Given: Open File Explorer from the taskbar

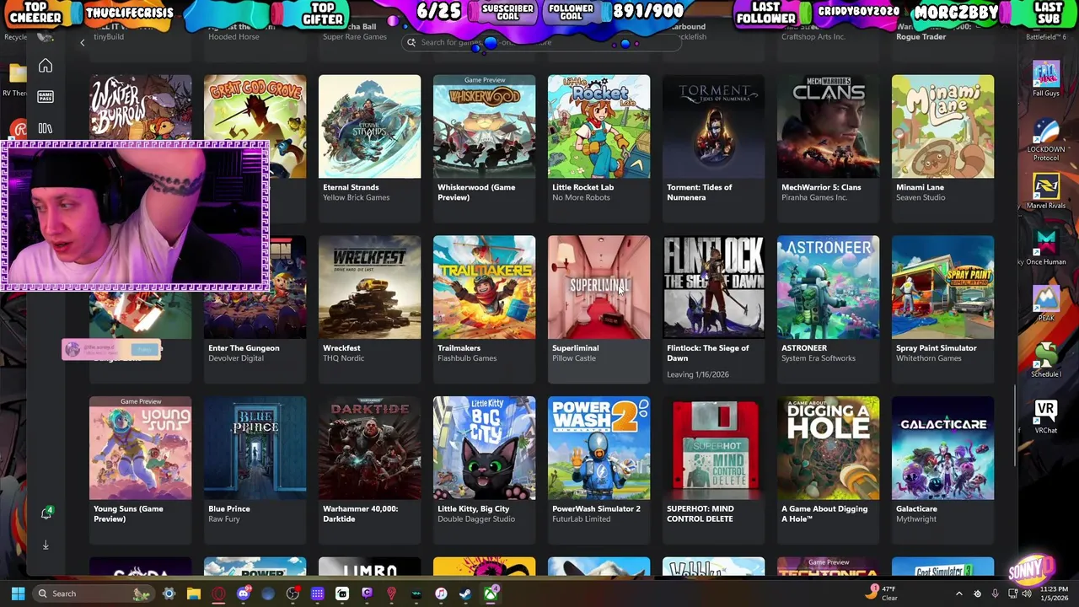Looking at the screenshot, I should click(x=193, y=594).
